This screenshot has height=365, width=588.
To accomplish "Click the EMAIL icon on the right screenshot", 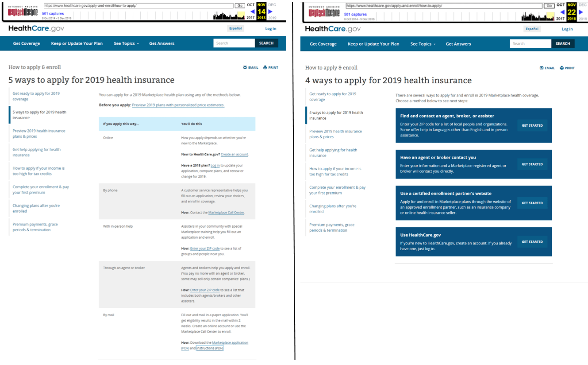I will coord(541,68).
